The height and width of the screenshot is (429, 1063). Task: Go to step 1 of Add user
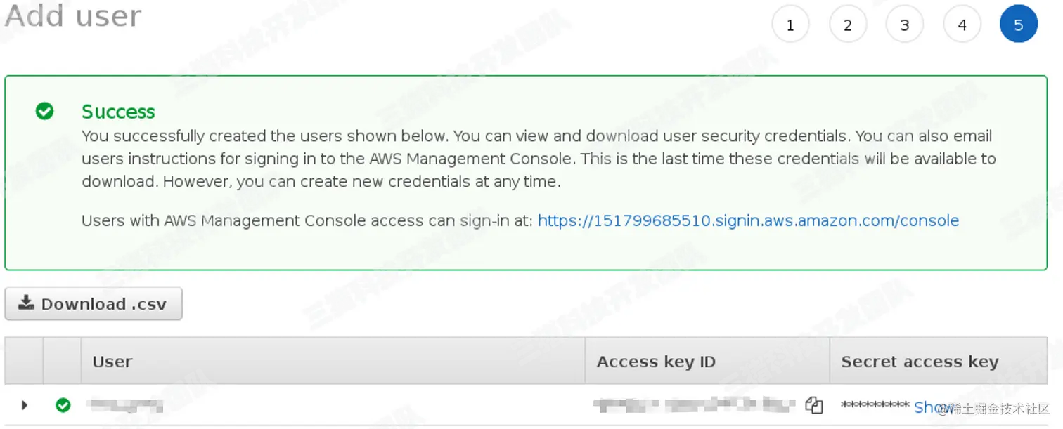790,25
